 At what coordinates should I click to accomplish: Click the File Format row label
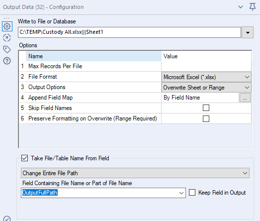43,77
